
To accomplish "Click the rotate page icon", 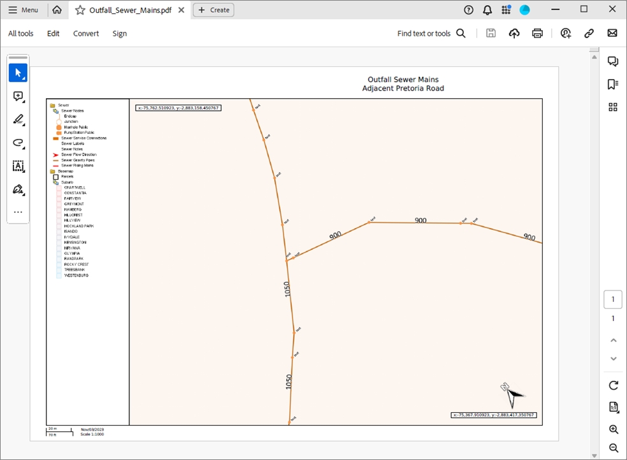I will (x=613, y=385).
